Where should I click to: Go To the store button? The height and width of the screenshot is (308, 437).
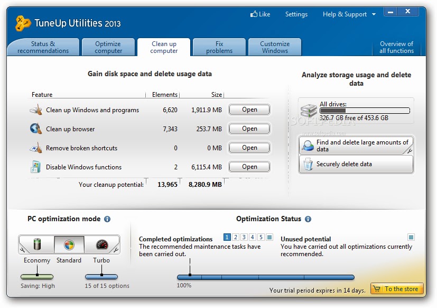point(397,288)
